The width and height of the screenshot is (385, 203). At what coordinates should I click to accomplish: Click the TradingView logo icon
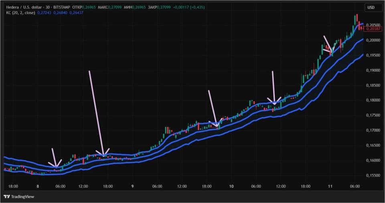point(7,196)
